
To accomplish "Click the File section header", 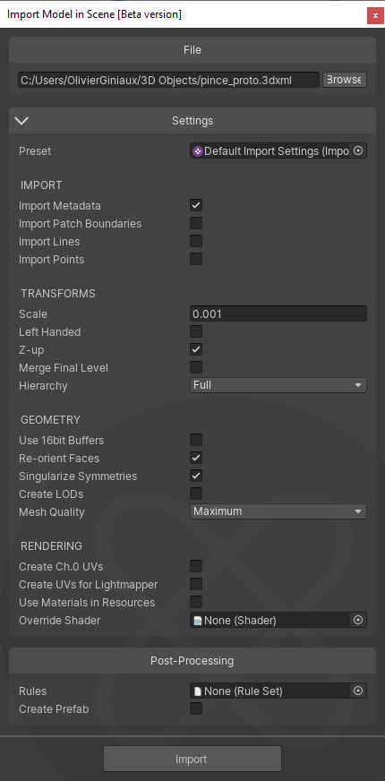I will point(192,50).
